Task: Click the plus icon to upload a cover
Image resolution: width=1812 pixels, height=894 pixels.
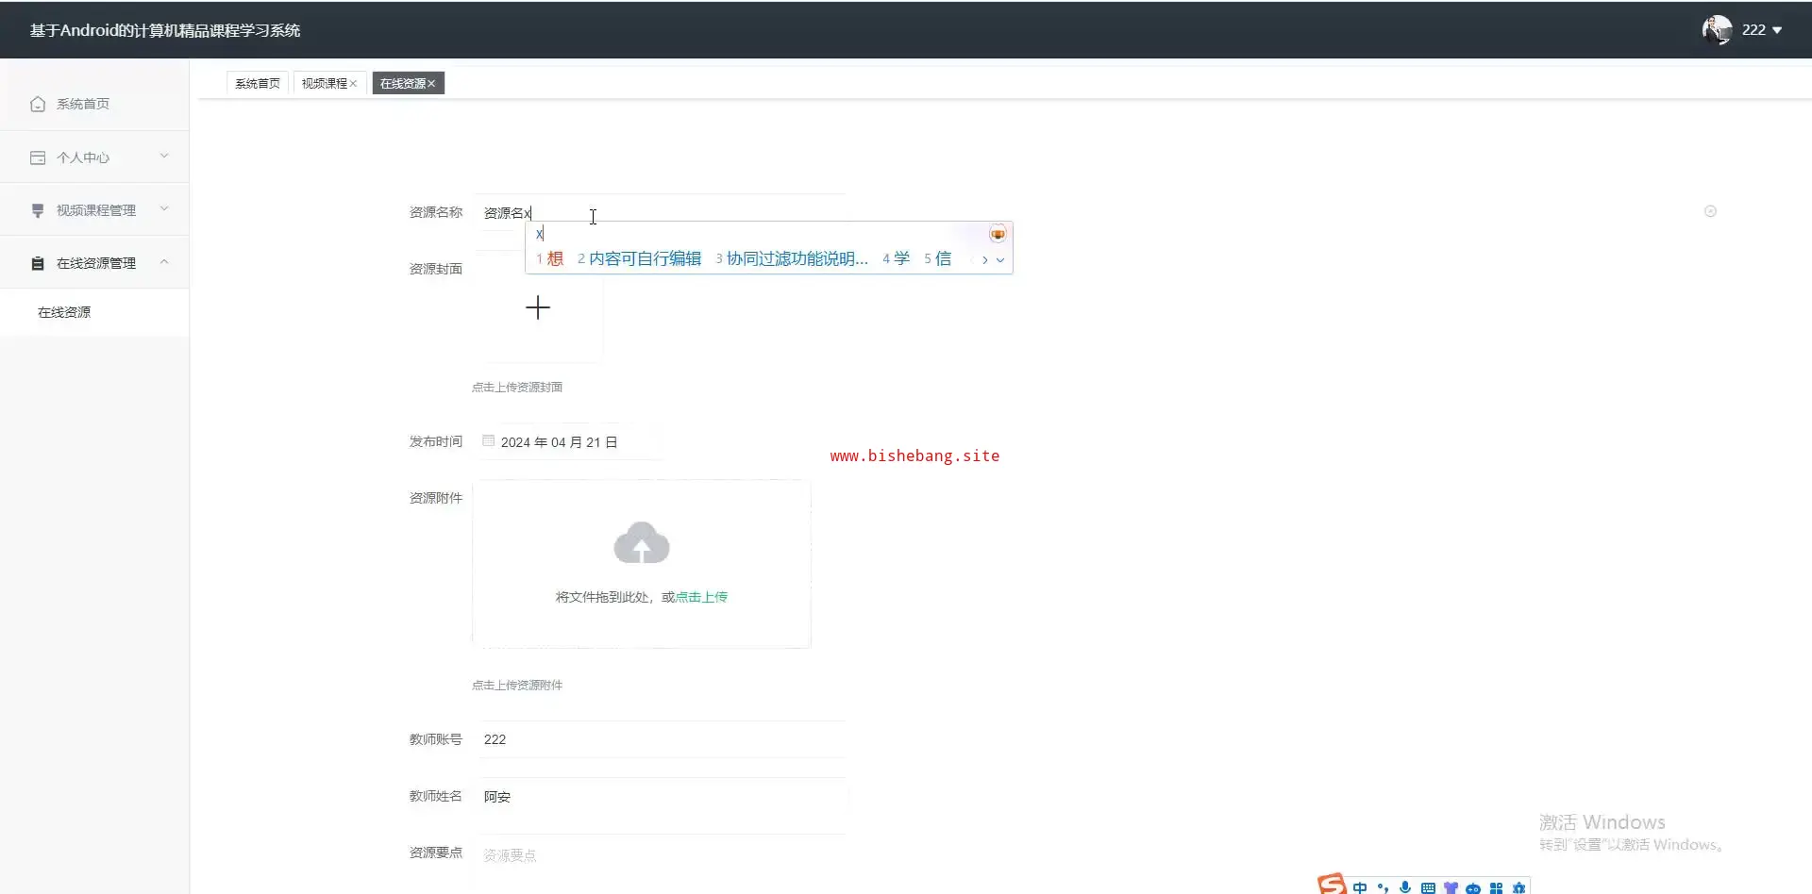Action: click(x=538, y=307)
